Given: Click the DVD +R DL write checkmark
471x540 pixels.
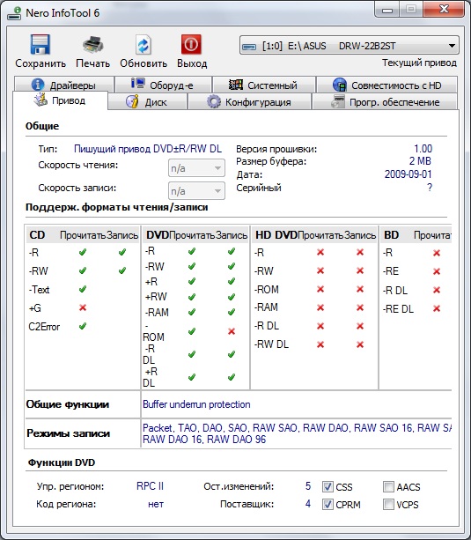Looking at the screenshot, I should tap(232, 377).
